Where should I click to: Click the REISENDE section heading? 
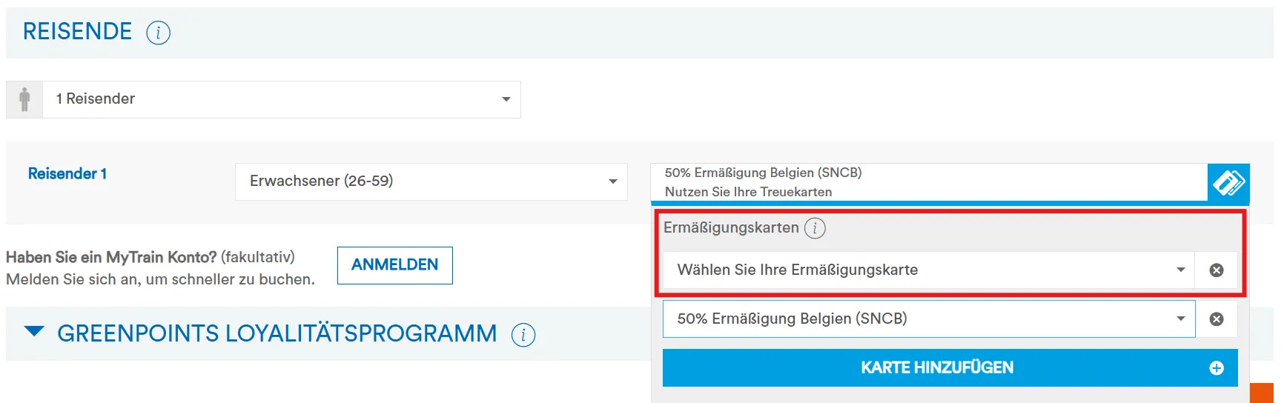(x=77, y=32)
